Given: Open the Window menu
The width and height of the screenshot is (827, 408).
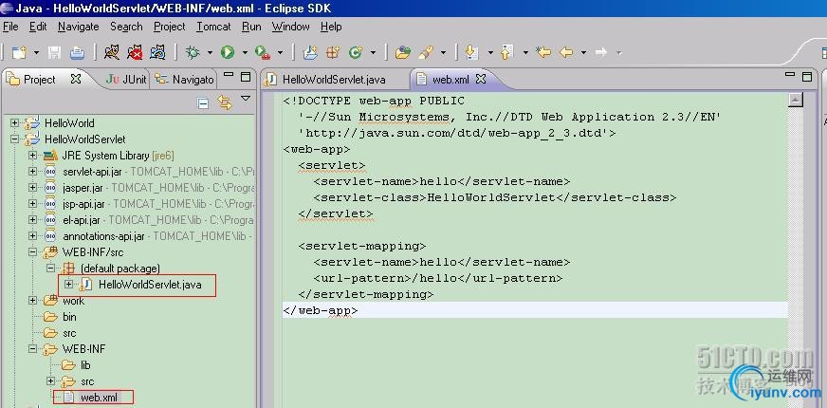Looking at the screenshot, I should [x=290, y=27].
